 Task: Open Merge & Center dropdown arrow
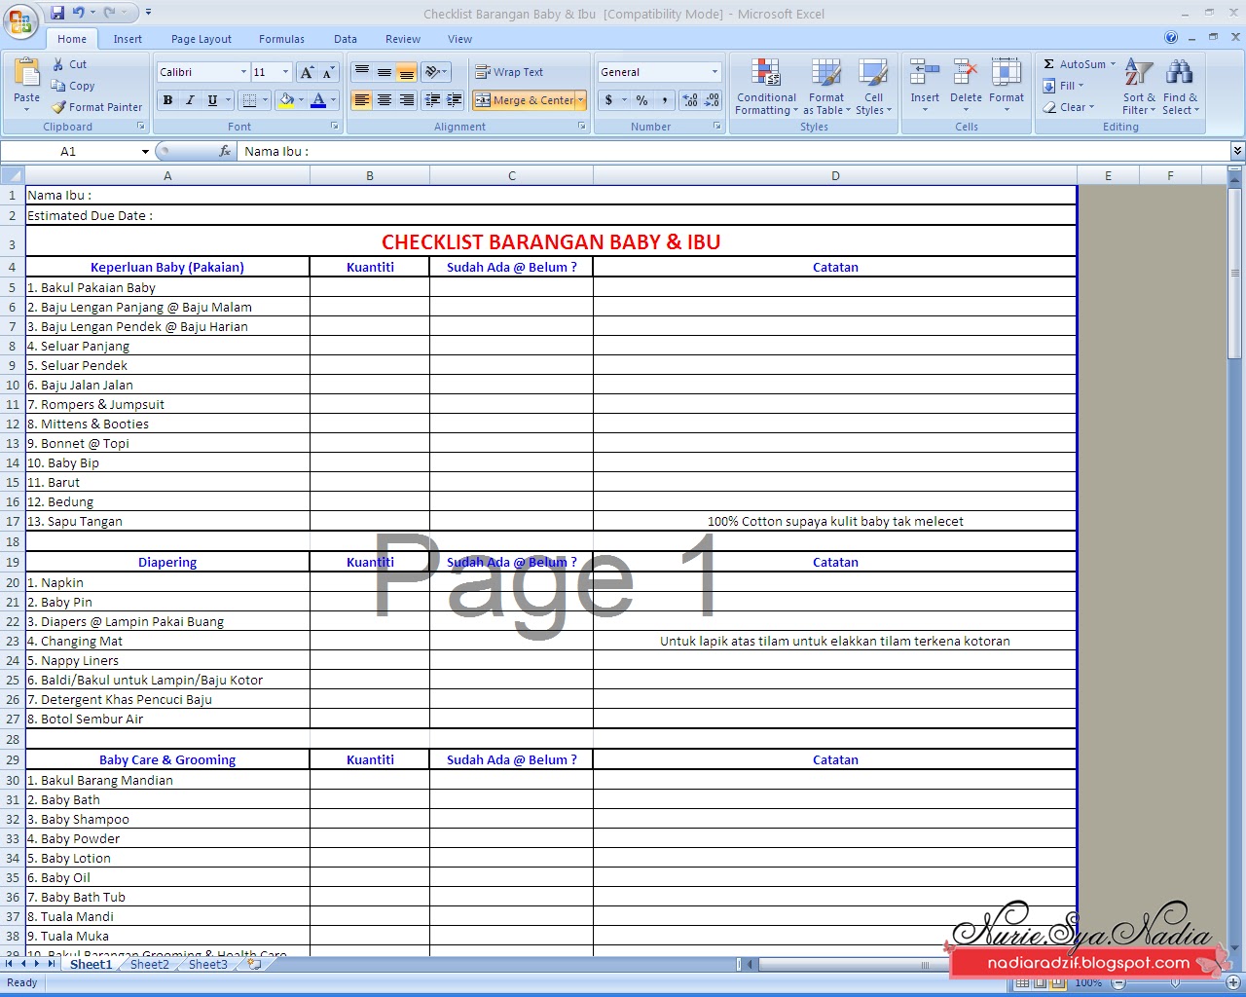tap(581, 100)
